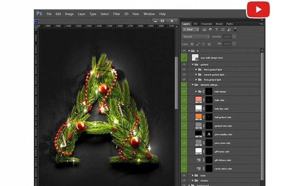Click the 'your balls design here' thumbnail
Screen dimensions: 300x186
tap(195, 57)
